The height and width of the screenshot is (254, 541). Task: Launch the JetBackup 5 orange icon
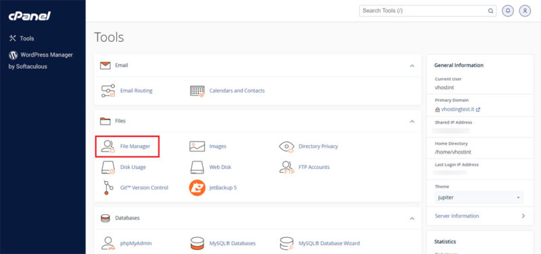(x=197, y=188)
